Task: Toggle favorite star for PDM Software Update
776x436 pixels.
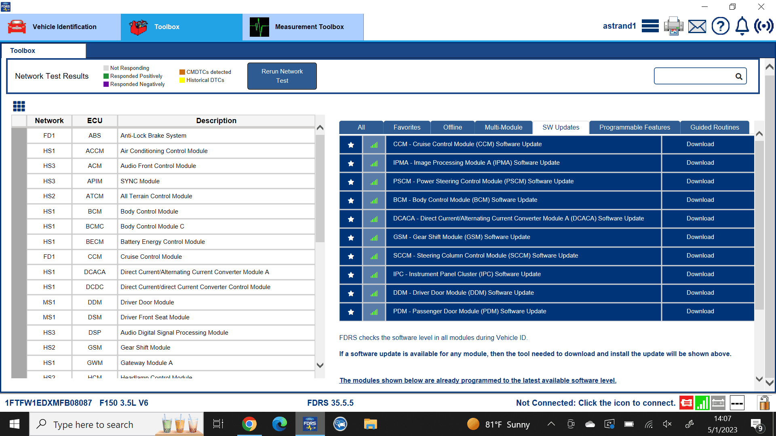Action: (351, 312)
